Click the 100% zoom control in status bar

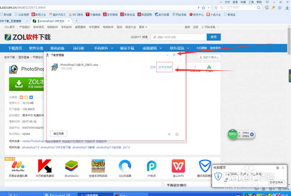284,189
